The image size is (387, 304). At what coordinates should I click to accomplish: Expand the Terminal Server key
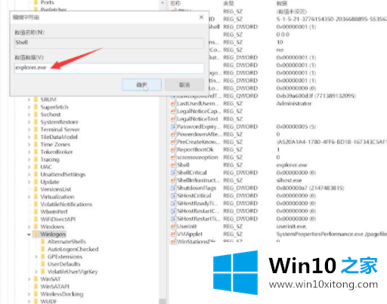click(x=29, y=130)
